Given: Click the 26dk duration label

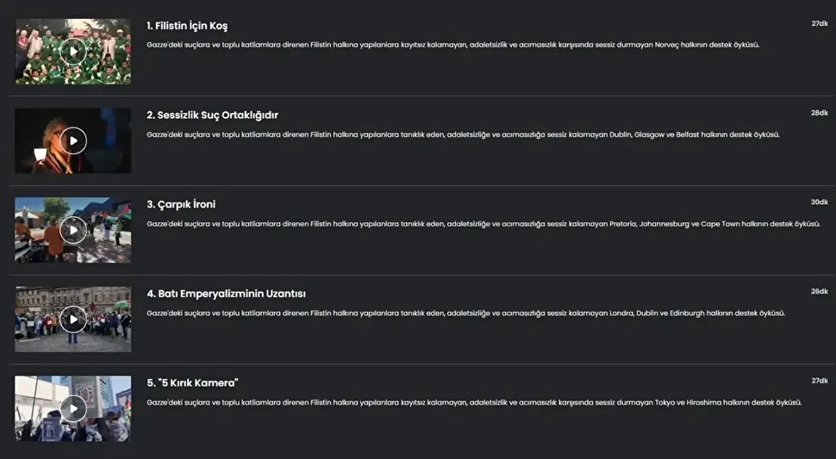Looking at the screenshot, I should pos(819,291).
